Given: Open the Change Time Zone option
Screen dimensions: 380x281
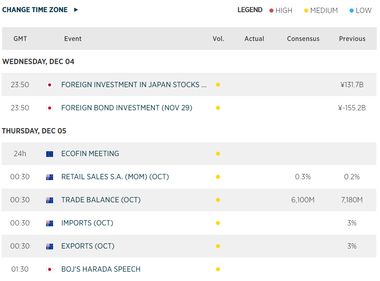Looking at the screenshot, I should (x=35, y=10).
